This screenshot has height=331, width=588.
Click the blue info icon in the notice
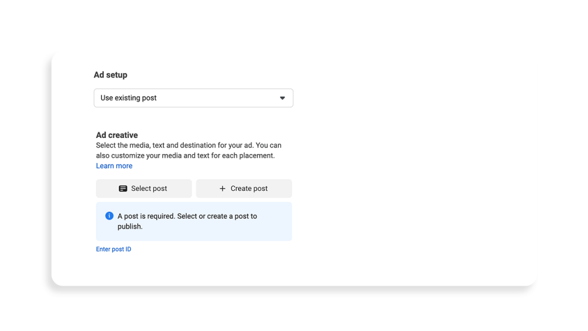pyautogui.click(x=109, y=216)
